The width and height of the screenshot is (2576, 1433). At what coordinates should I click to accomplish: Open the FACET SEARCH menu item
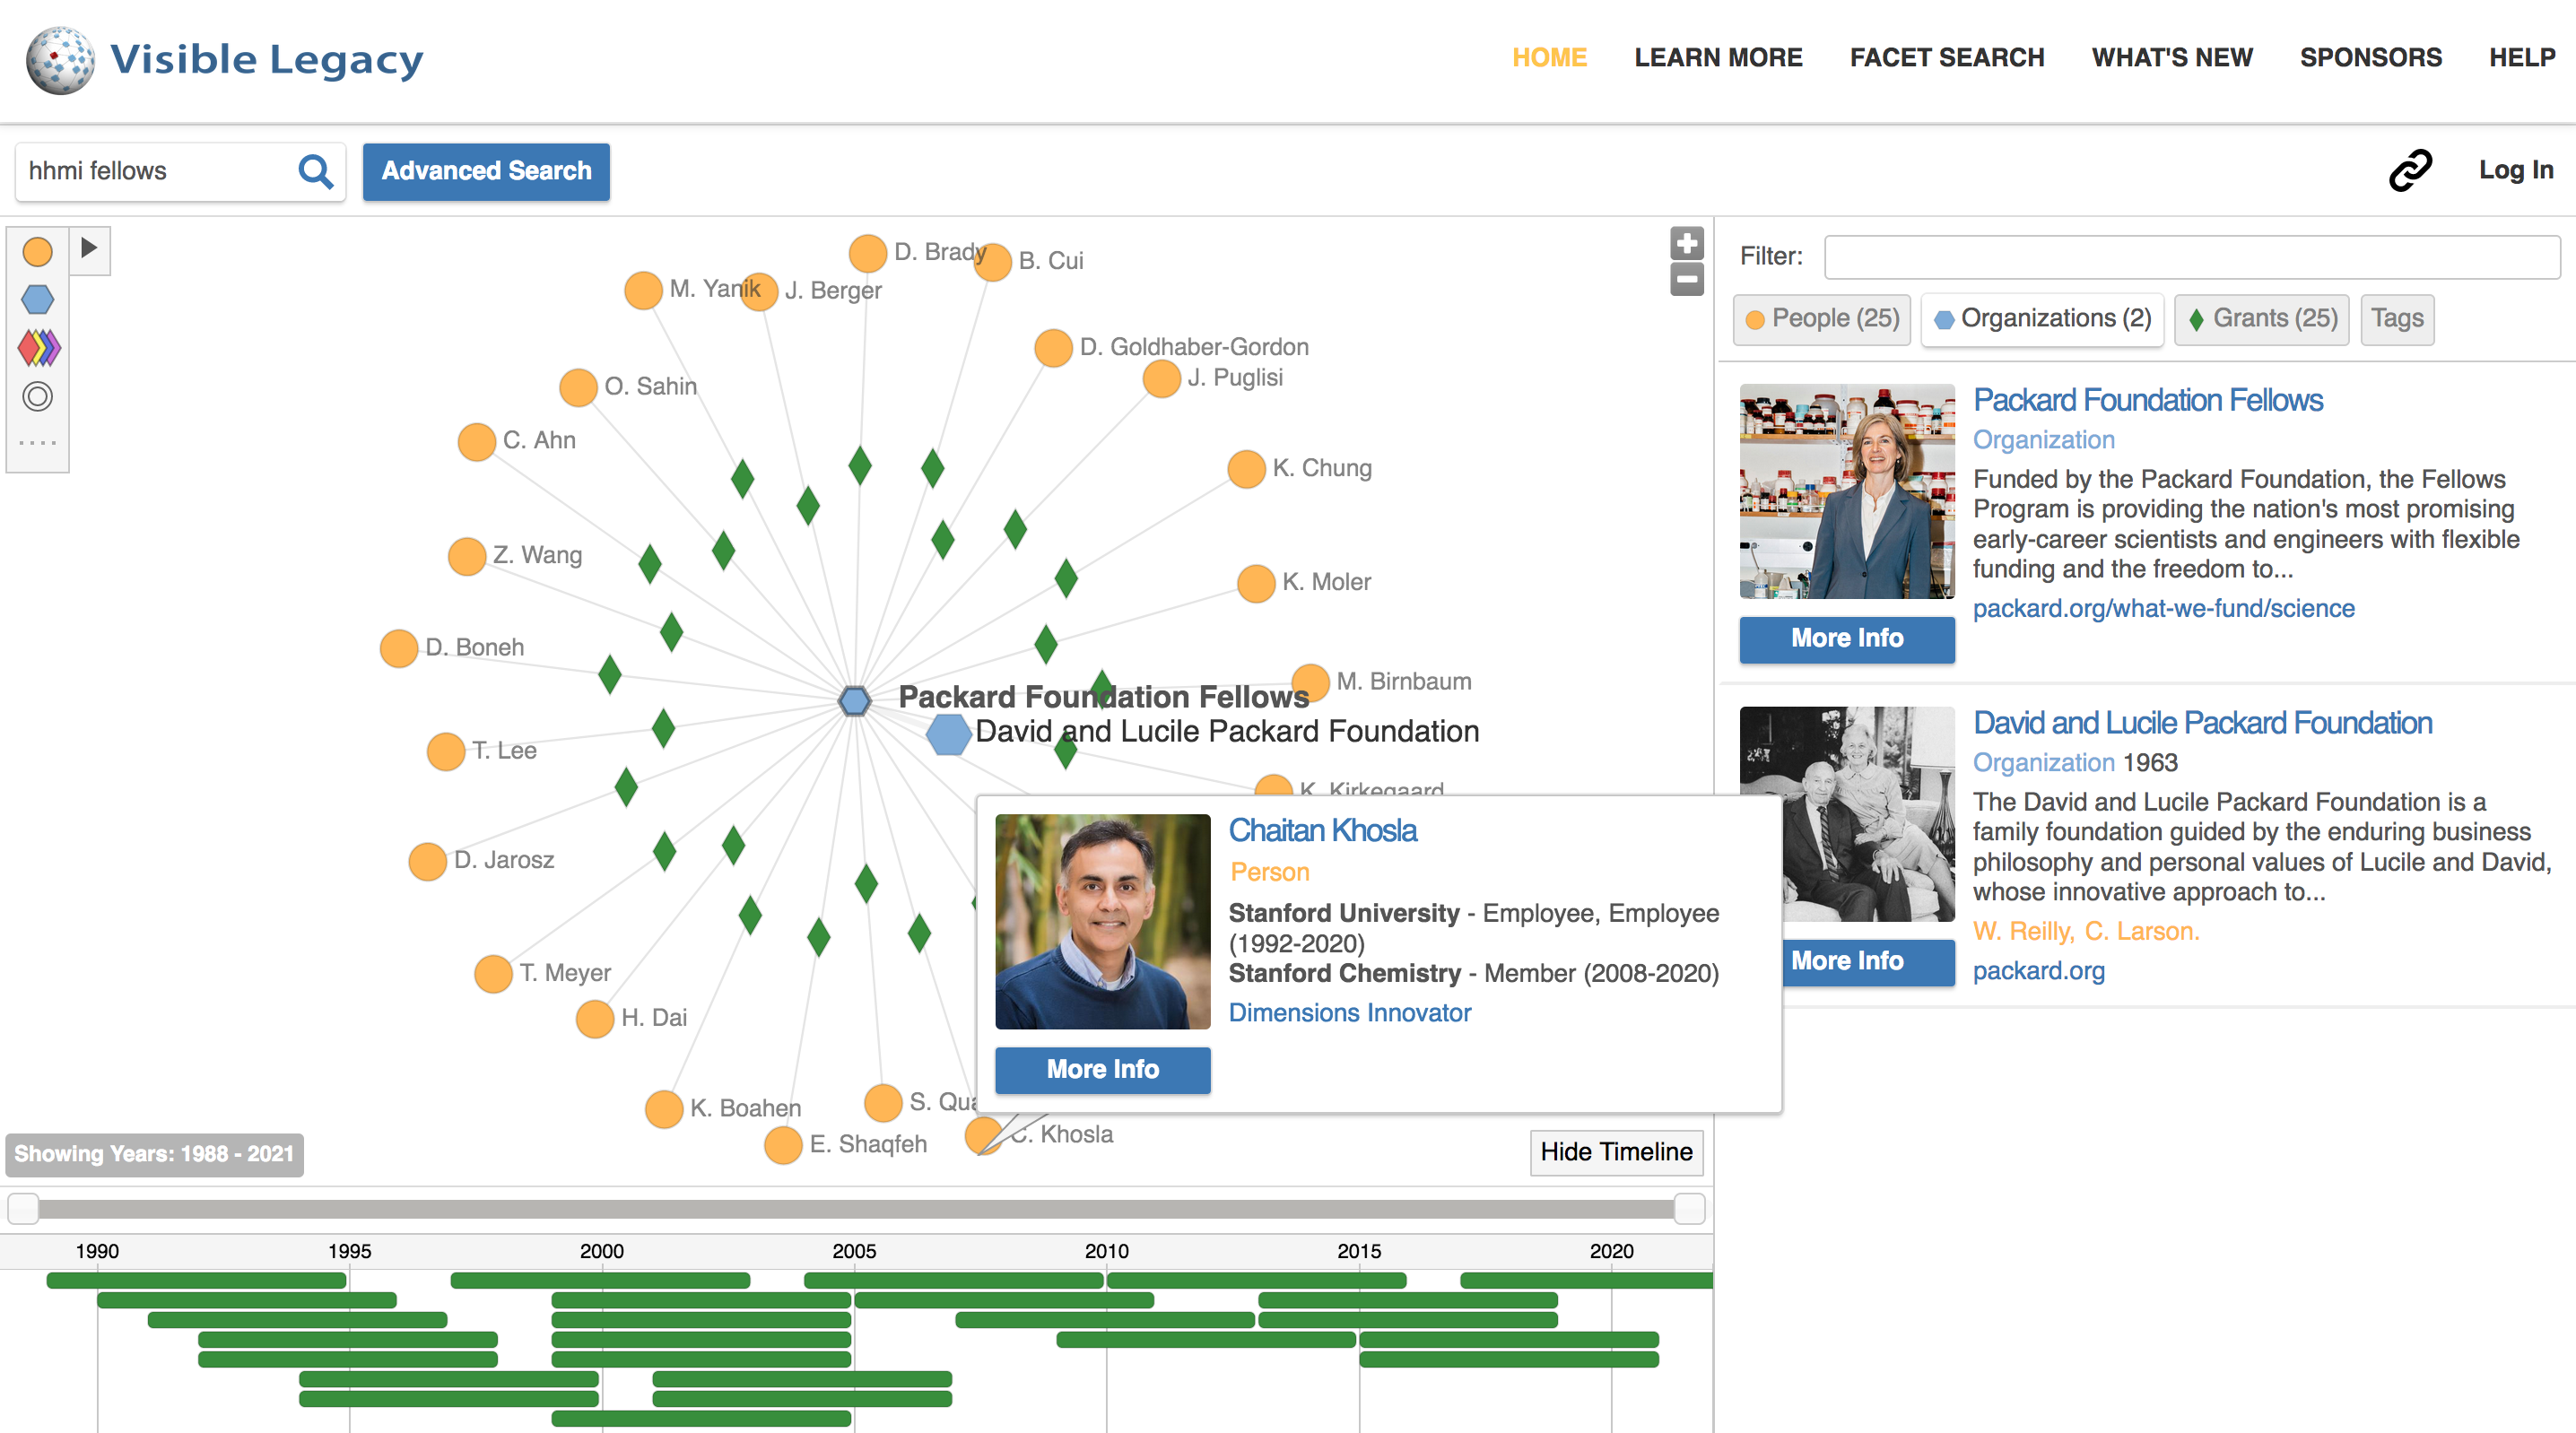click(1947, 57)
